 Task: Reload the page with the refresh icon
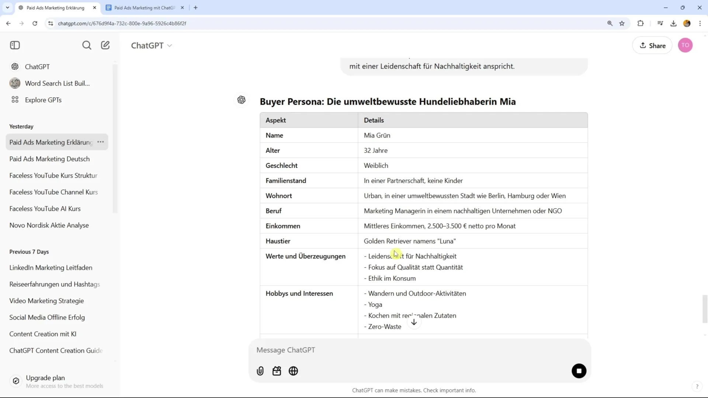click(35, 23)
